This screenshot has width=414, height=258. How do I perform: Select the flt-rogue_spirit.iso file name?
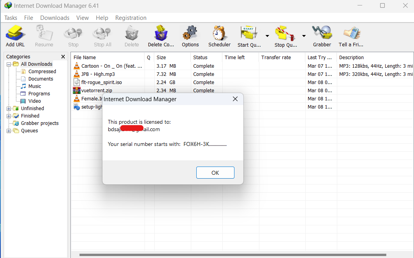[102, 82]
